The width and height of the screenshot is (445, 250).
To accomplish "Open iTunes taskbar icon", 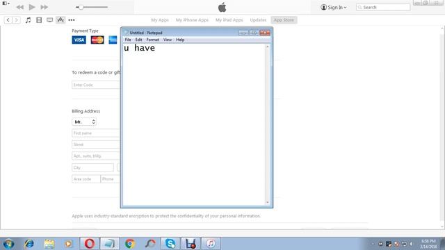I will 211,244.
